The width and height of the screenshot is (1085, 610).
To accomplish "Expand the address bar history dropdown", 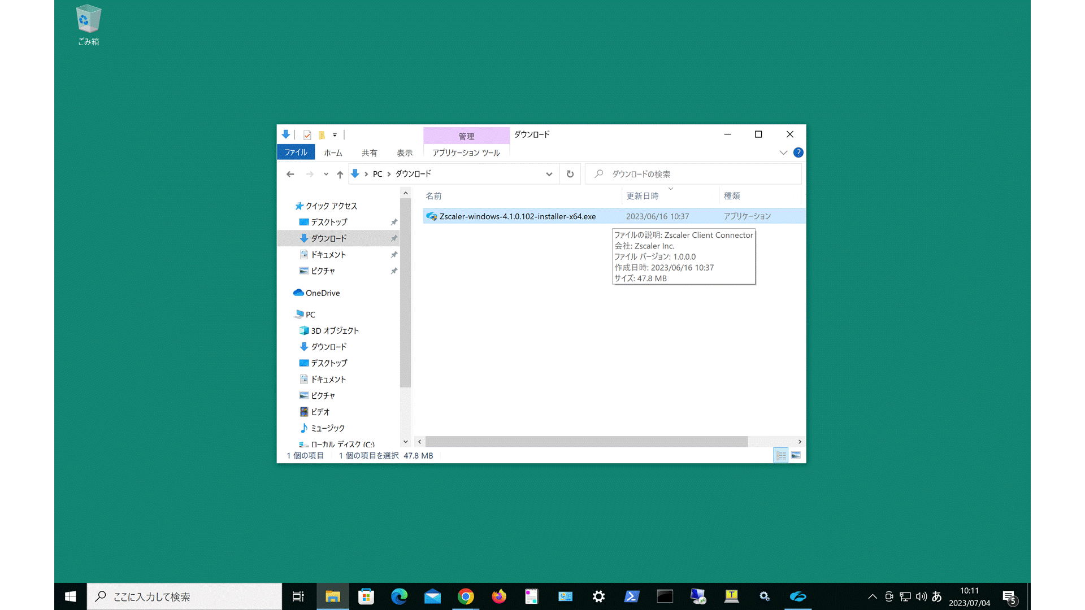I will [x=549, y=174].
